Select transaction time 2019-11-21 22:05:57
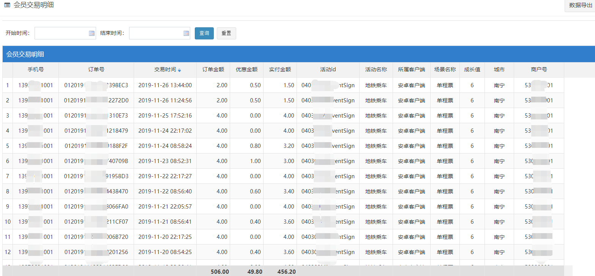The width and height of the screenshot is (595, 276). (165, 207)
